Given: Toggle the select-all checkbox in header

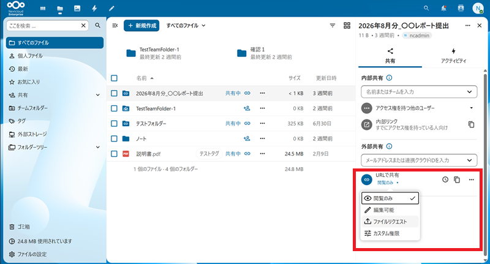Looking at the screenshot, I should point(114,78).
